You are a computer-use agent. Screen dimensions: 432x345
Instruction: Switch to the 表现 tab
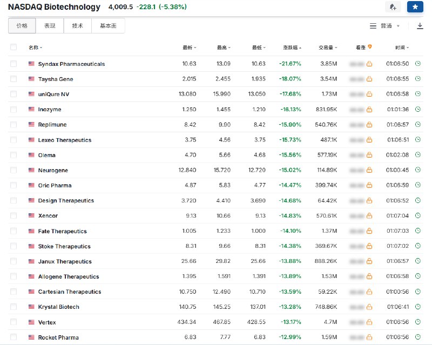point(50,25)
